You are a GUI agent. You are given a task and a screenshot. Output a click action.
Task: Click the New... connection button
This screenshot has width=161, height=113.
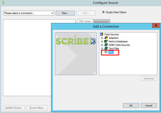click(65, 13)
